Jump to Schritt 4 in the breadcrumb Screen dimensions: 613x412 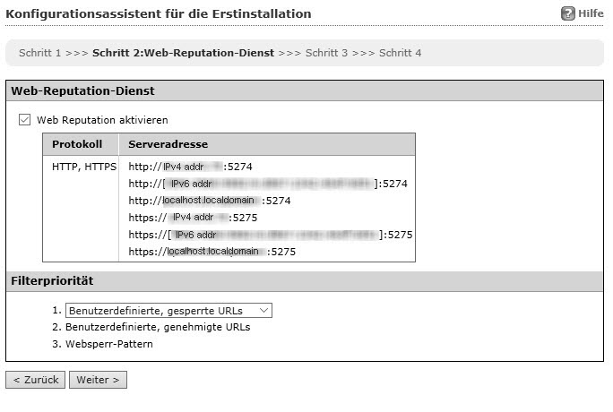(x=400, y=53)
